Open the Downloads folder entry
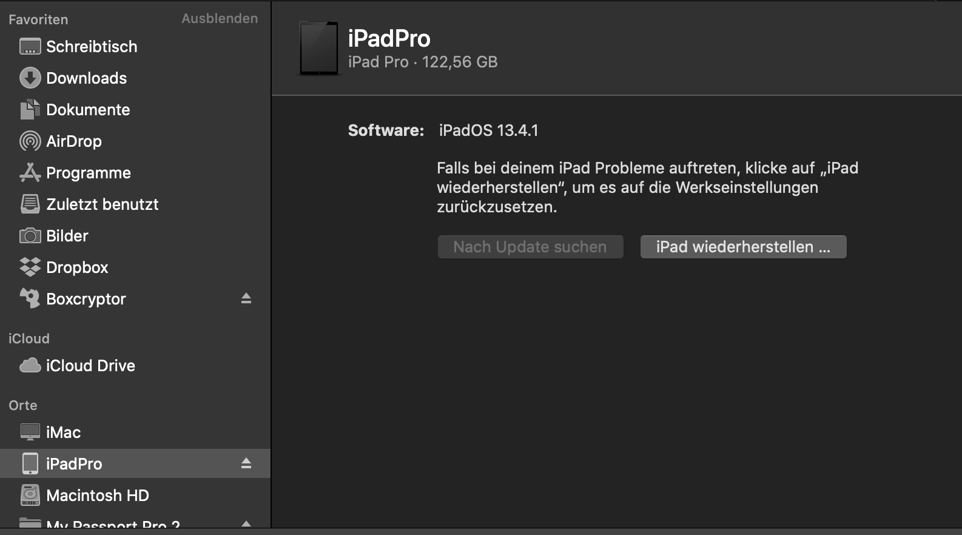Image resolution: width=962 pixels, height=535 pixels. pyautogui.click(x=135, y=78)
